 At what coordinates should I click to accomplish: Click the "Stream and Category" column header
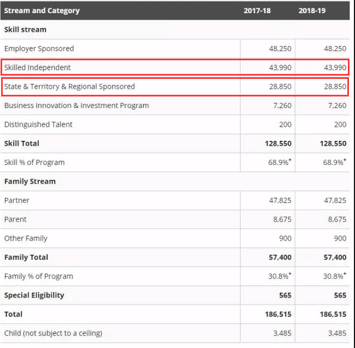coord(42,10)
